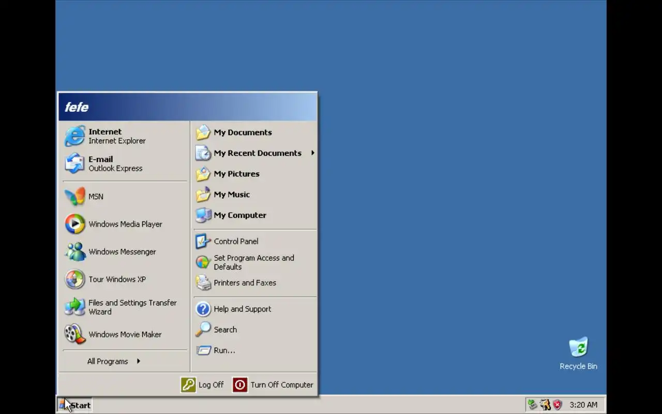Image resolution: width=662 pixels, height=414 pixels.
Task: Click the MSN butterfly icon
Action: point(74,197)
